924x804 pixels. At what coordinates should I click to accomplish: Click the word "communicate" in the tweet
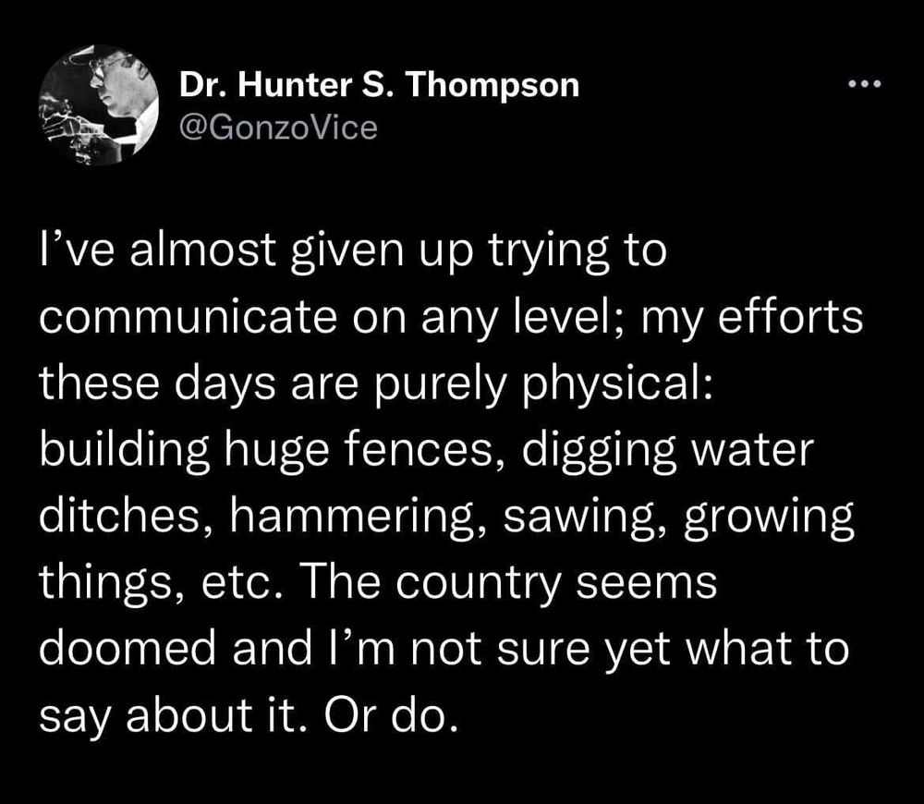[x=190, y=317]
